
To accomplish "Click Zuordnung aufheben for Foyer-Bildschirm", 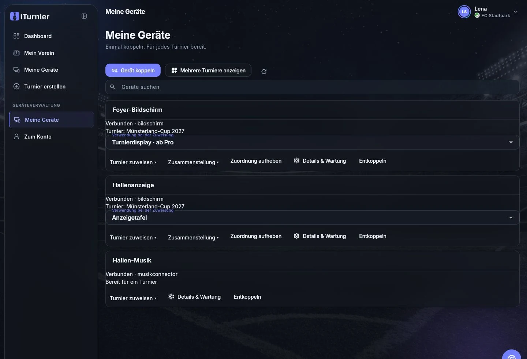I will 256,161.
